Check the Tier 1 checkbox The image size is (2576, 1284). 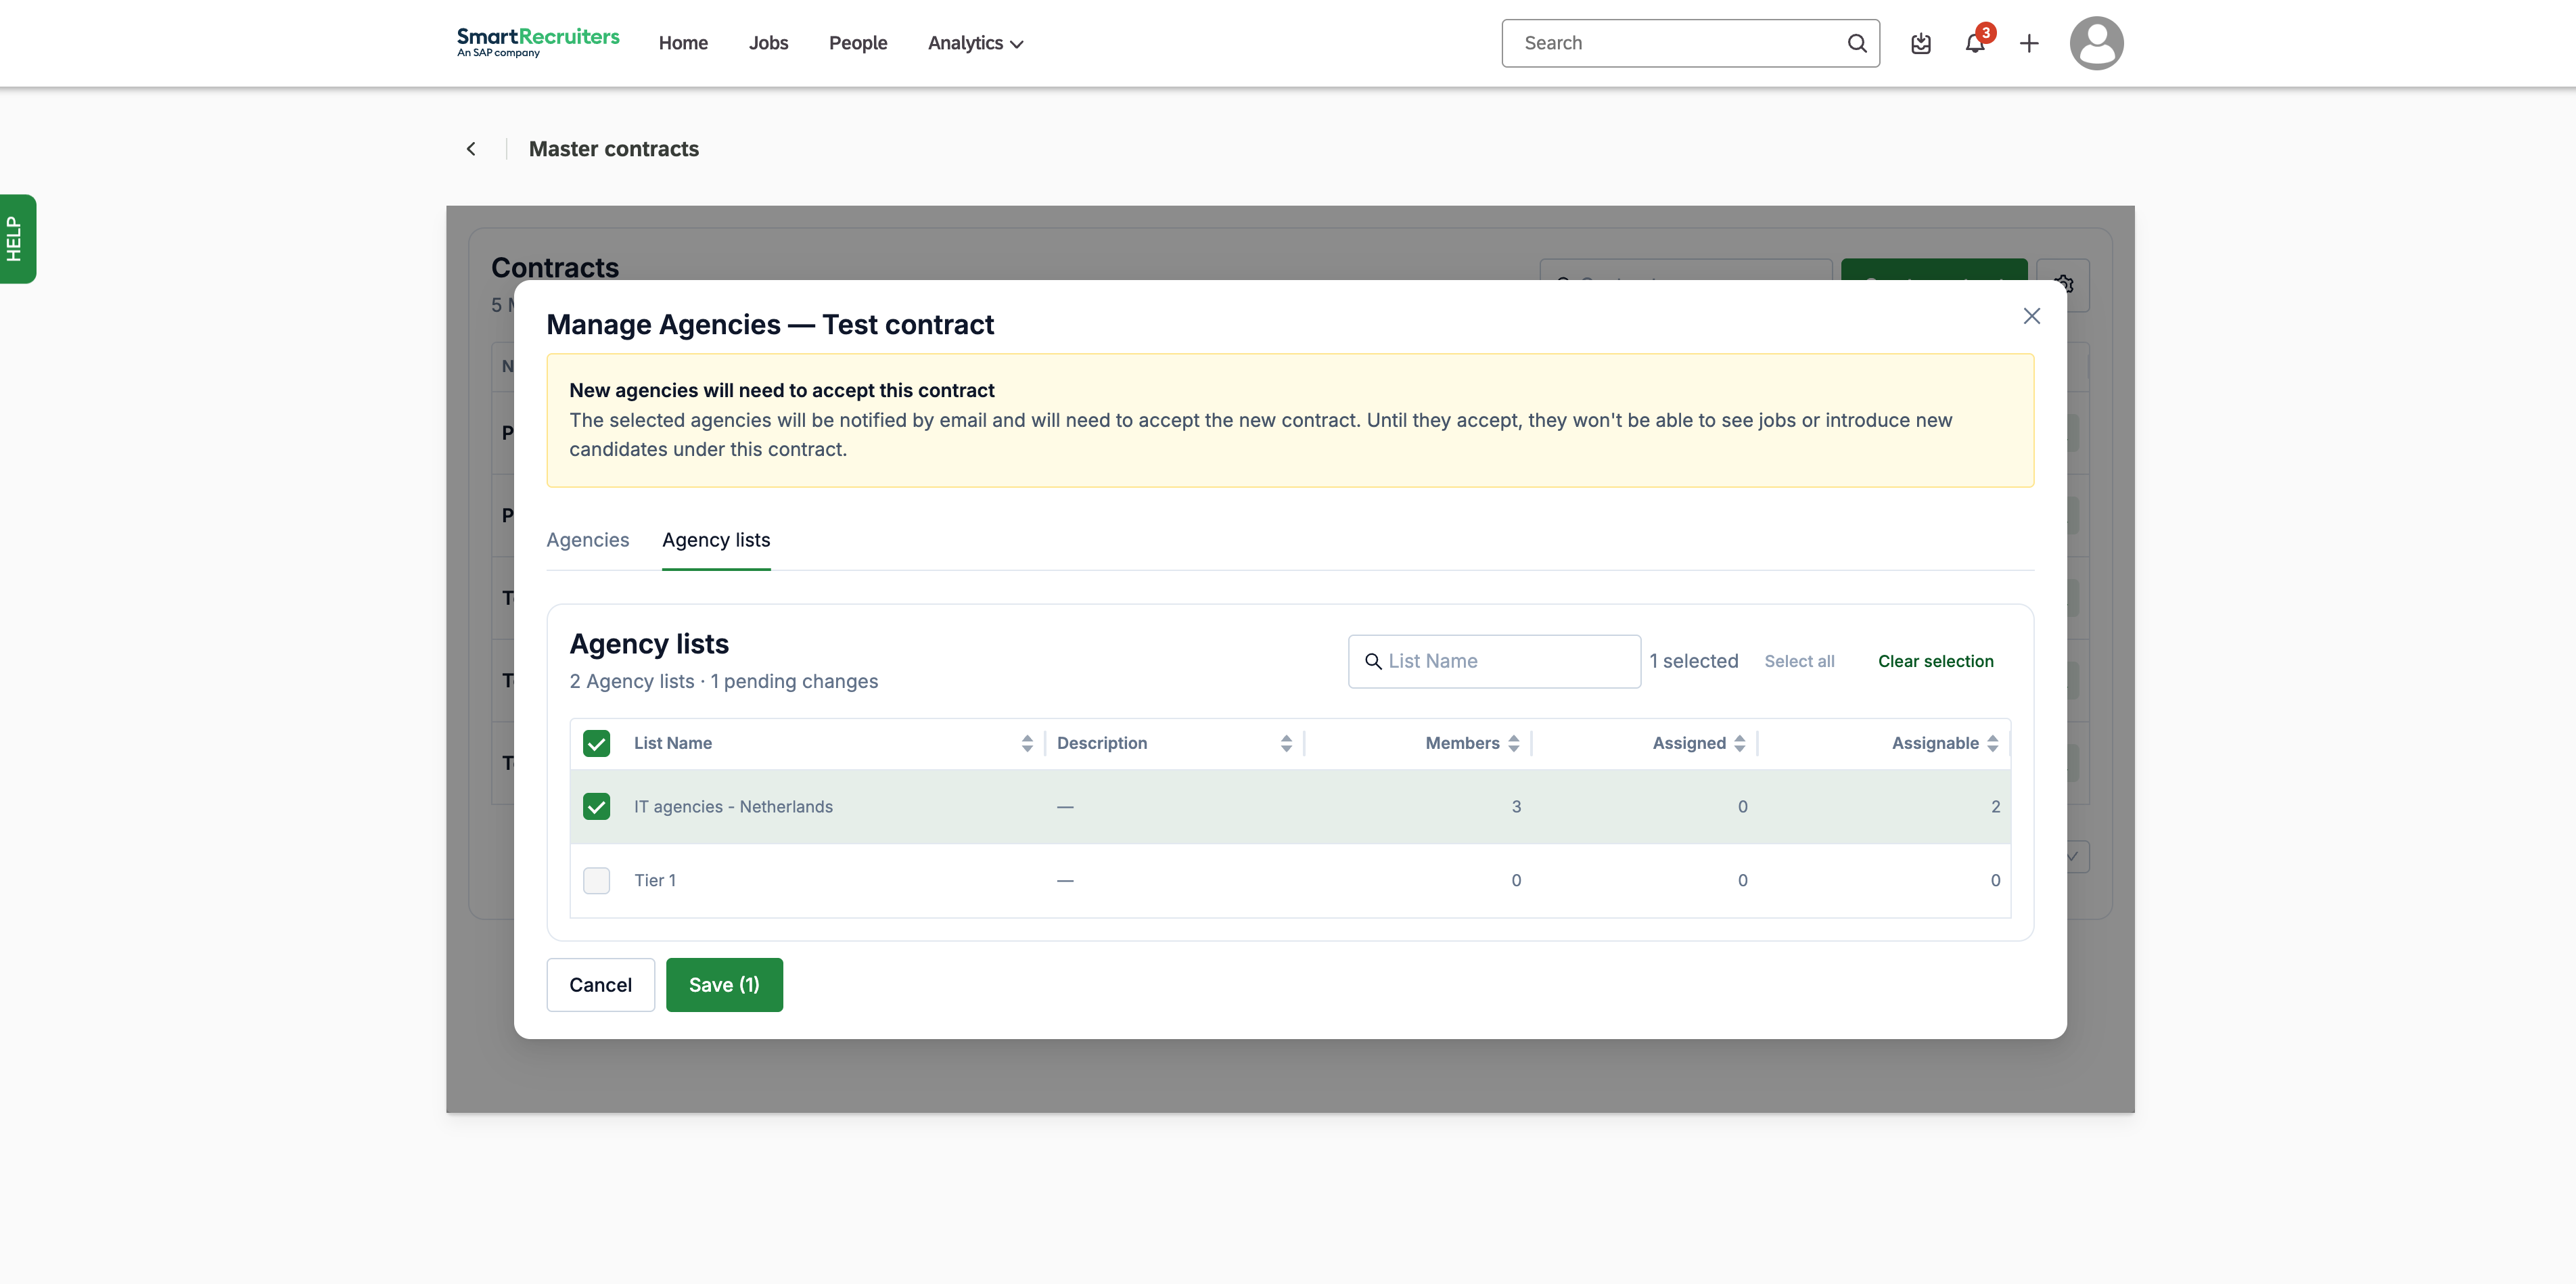click(x=596, y=880)
